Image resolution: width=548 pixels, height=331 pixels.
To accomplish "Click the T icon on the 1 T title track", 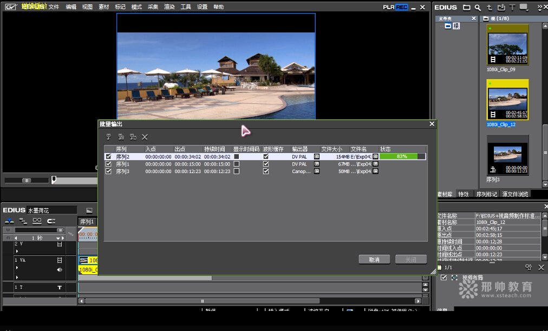I will (x=60, y=288).
